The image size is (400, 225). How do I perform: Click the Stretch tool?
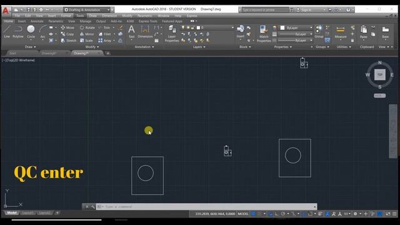[69, 41]
